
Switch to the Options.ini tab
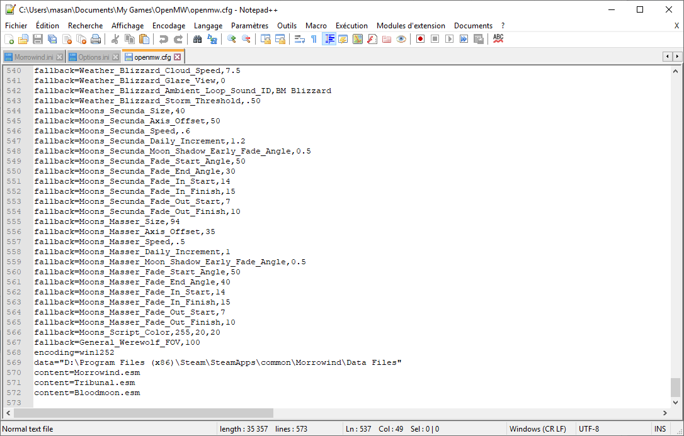click(93, 57)
